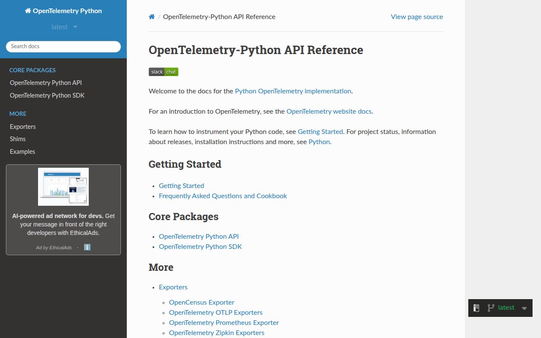
Task: Click the OpenTelemetry-Python API Reference breadcrumb text
Action: pyautogui.click(x=219, y=17)
